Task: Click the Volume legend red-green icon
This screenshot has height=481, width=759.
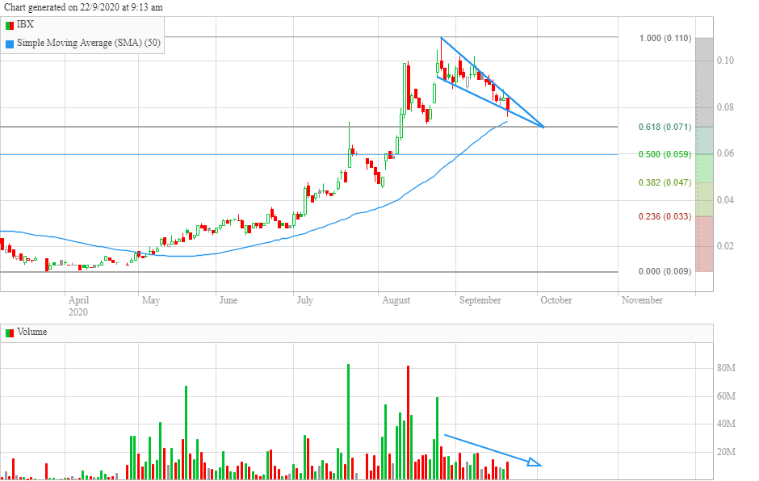Action: coord(9,333)
